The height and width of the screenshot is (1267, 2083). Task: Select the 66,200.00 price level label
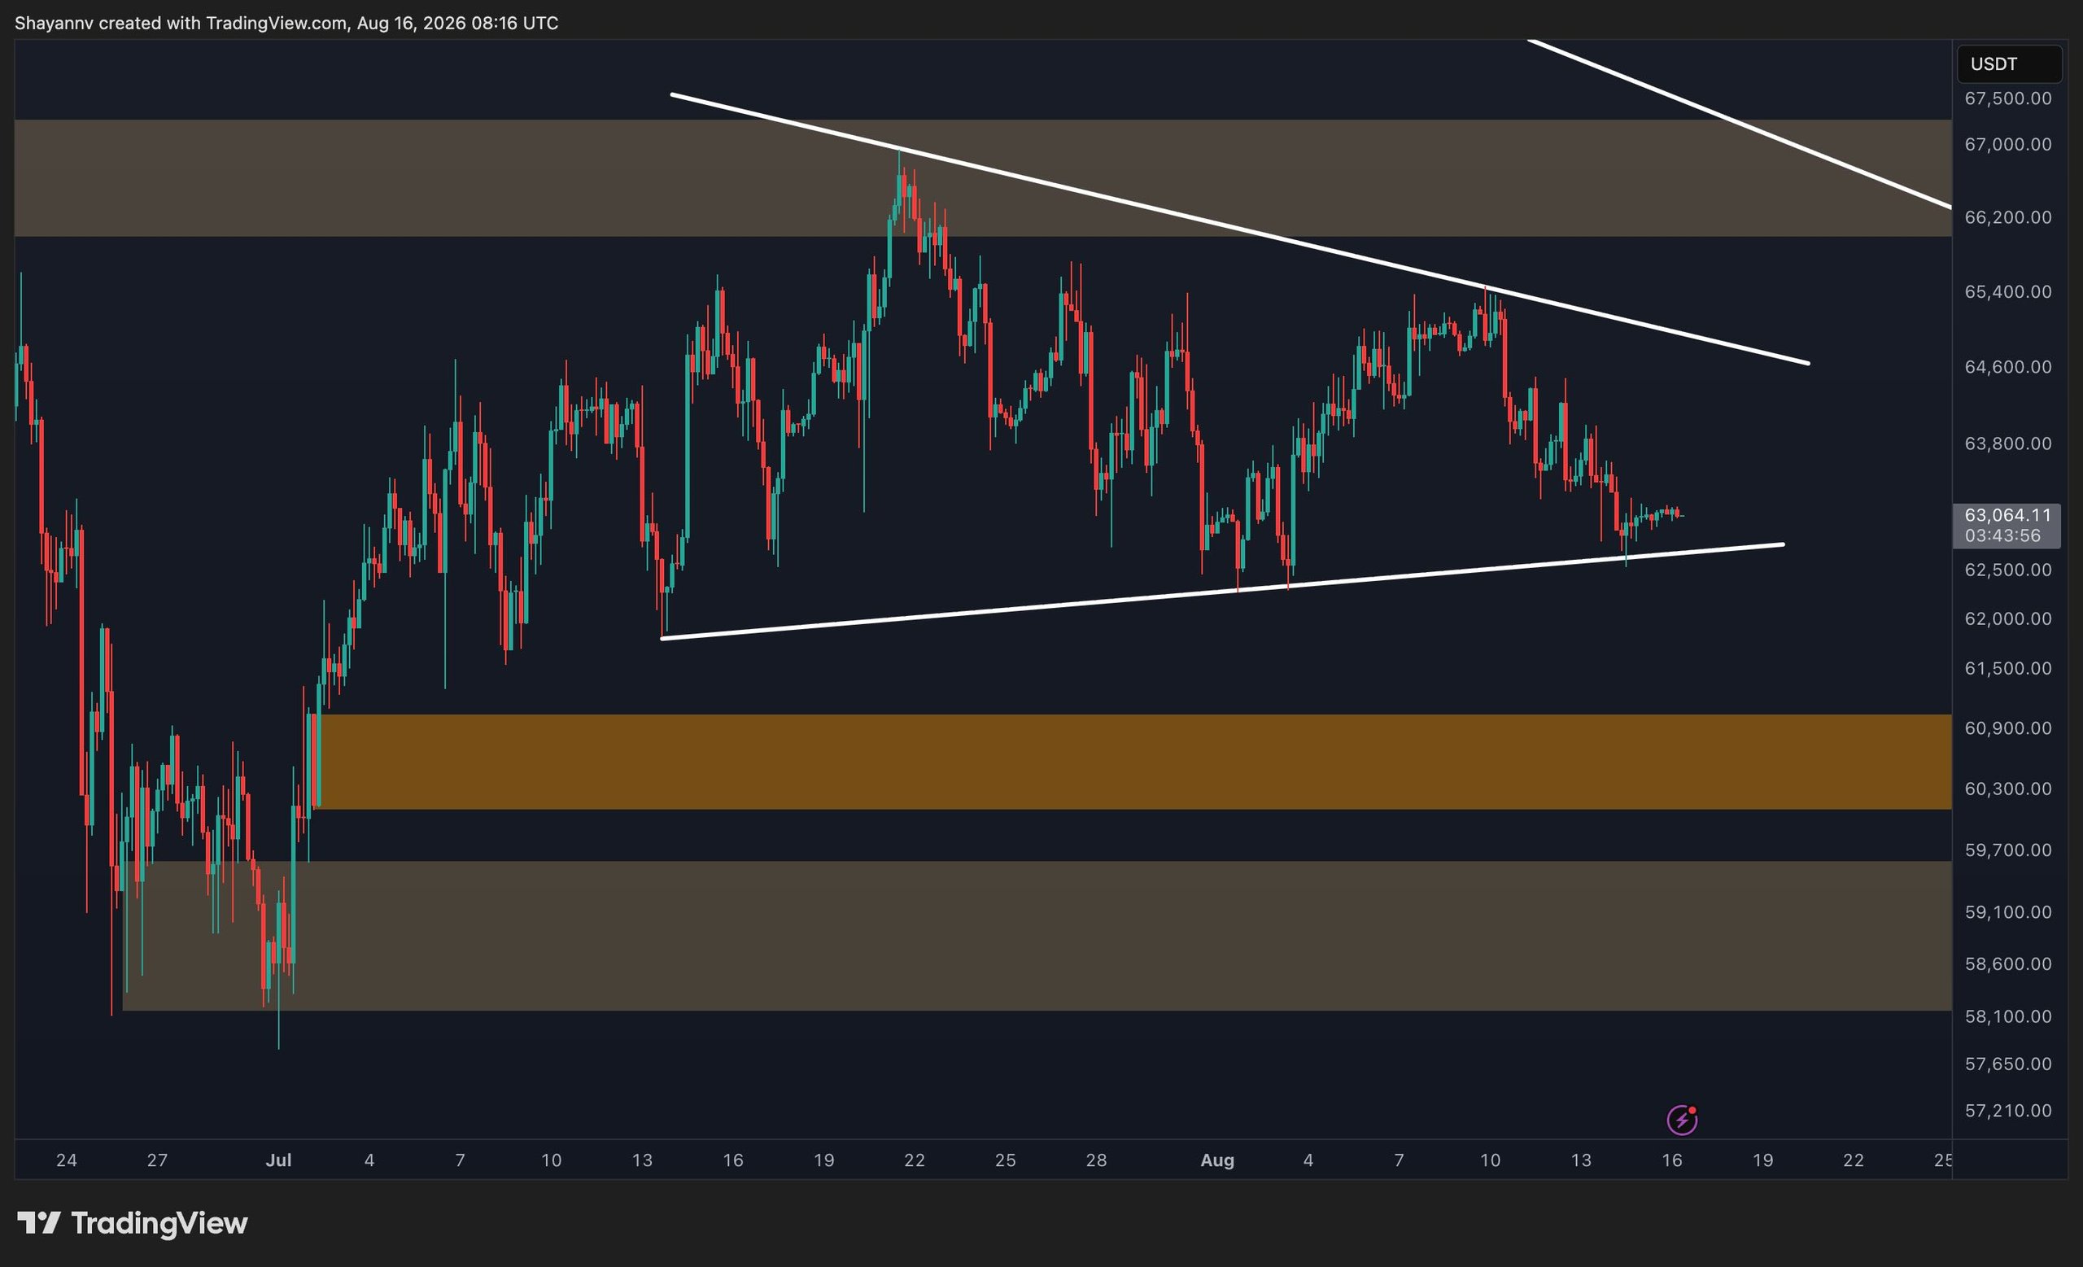point(2008,217)
